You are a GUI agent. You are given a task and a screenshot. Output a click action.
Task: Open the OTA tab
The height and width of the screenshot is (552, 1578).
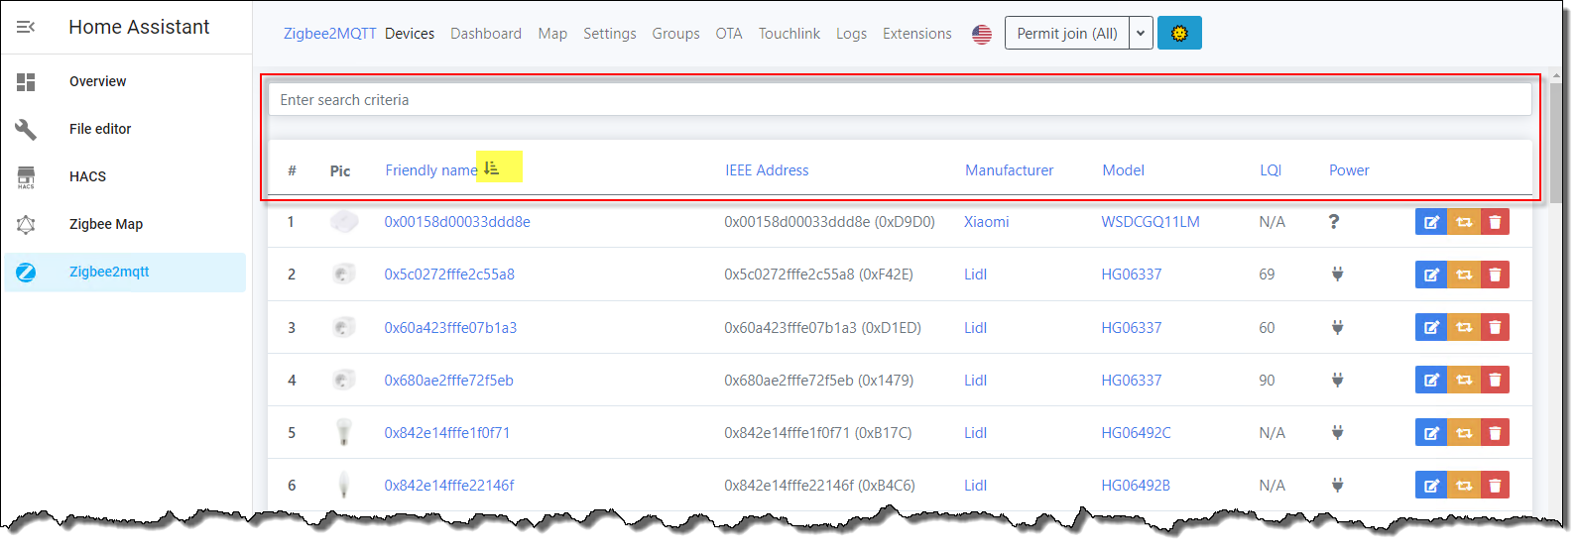(x=729, y=34)
